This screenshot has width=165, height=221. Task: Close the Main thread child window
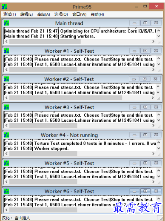156,23
